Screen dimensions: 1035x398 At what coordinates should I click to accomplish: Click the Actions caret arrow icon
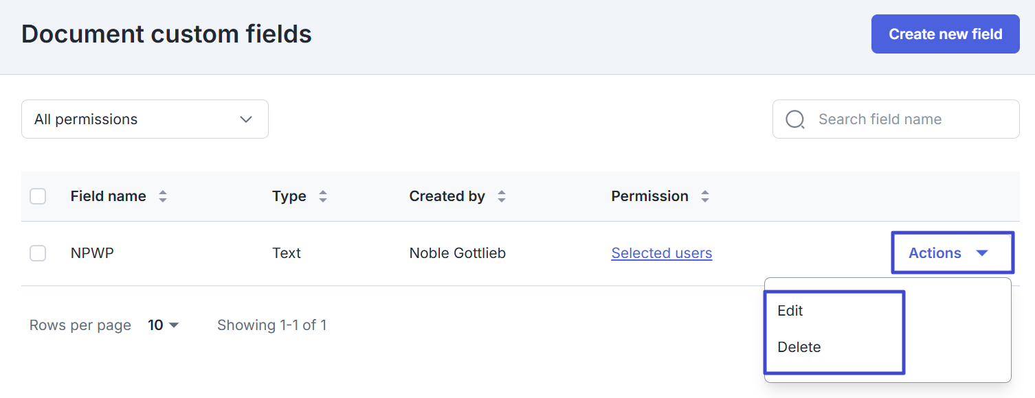(x=982, y=253)
